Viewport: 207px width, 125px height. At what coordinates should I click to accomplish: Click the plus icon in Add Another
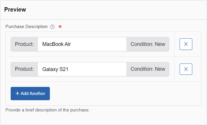point(18,94)
